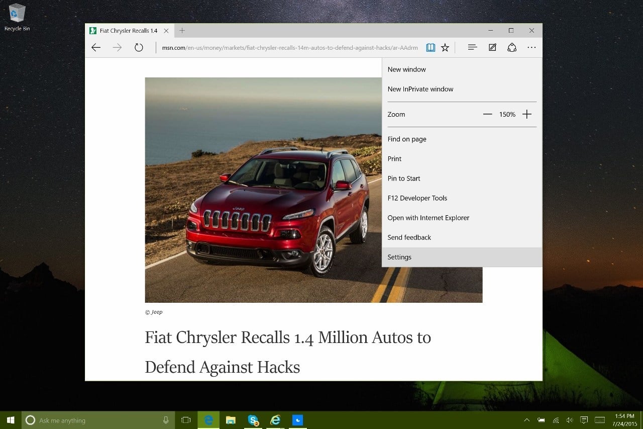
Task: Launch Skype from the taskbar
Action: coord(253,419)
